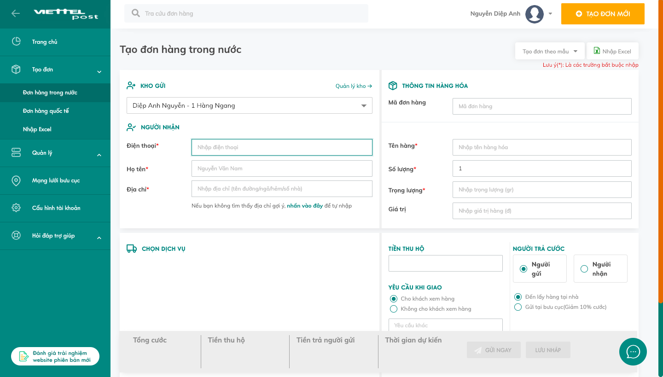Collapse the Tạo đơn menu chevron
This screenshot has height=377, width=663.
99,72
